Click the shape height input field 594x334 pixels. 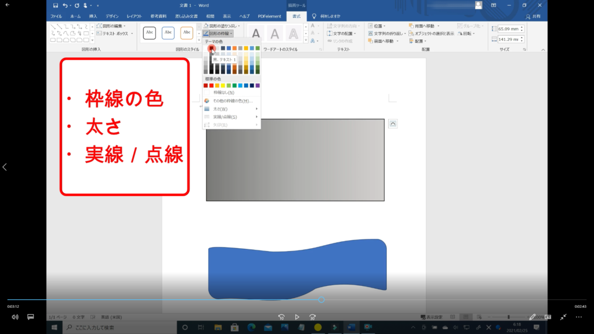coord(508,28)
